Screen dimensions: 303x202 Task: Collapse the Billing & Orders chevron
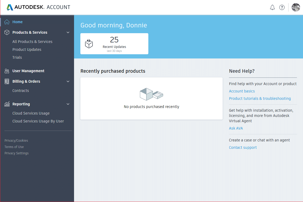tap(68, 81)
